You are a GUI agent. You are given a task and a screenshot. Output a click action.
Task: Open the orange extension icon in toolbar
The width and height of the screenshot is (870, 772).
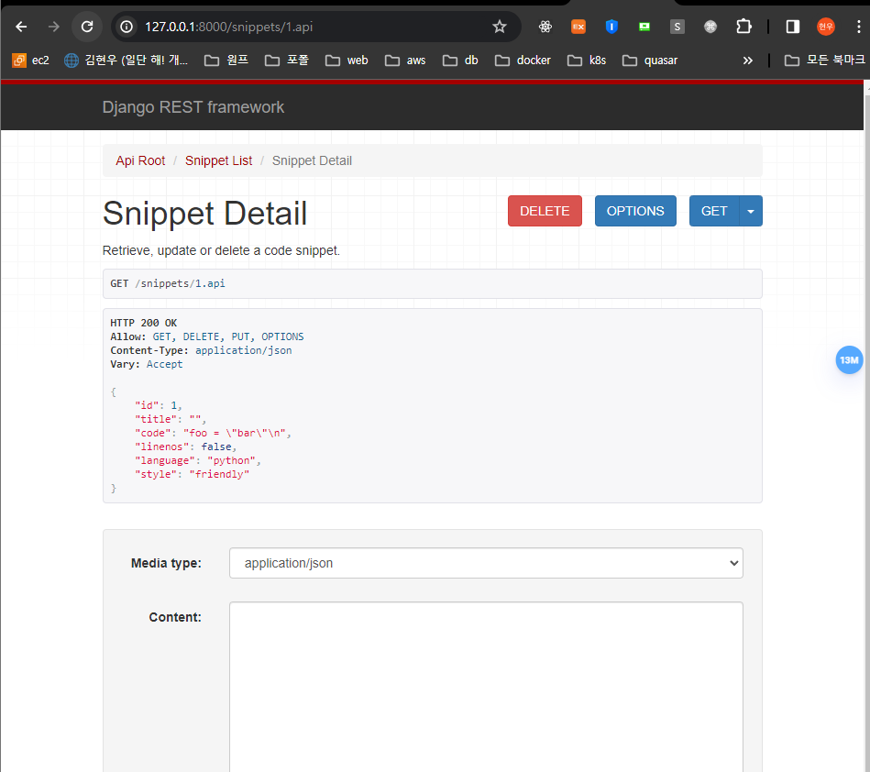578,27
